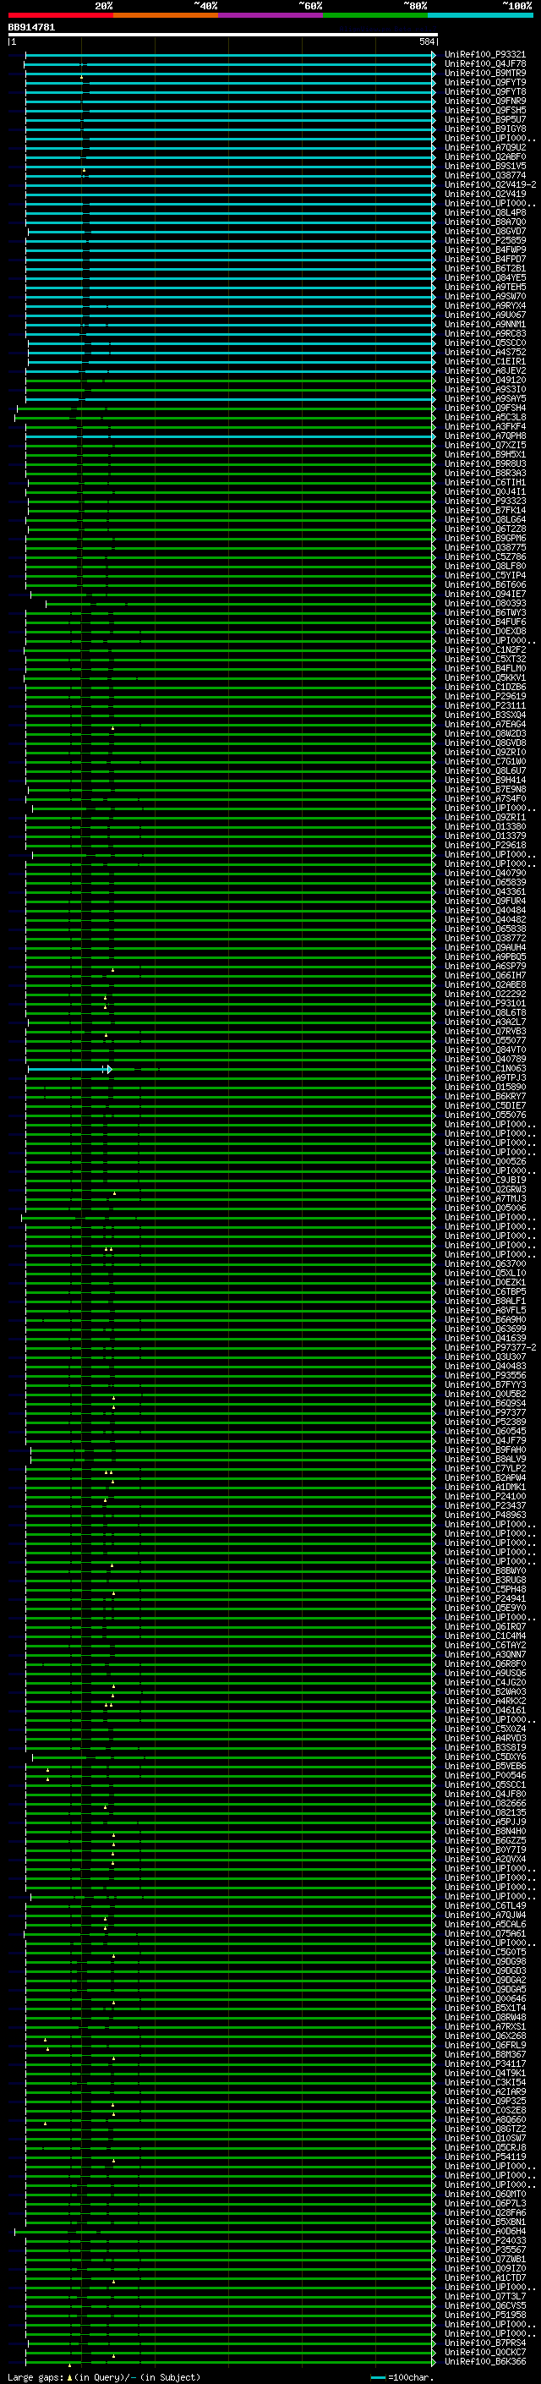The height and width of the screenshot is (2384, 541).
Task: Open hit UniRef100_B9ICY8
Action: [x=484, y=129]
